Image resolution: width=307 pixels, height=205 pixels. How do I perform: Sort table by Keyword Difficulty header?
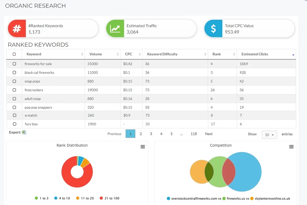(x=162, y=54)
